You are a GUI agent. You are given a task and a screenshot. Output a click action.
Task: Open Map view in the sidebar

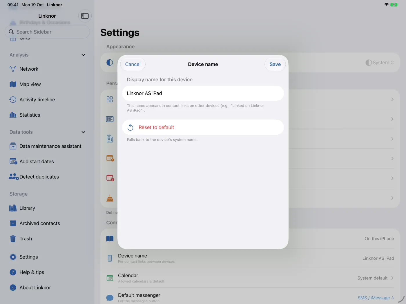tap(47, 84)
